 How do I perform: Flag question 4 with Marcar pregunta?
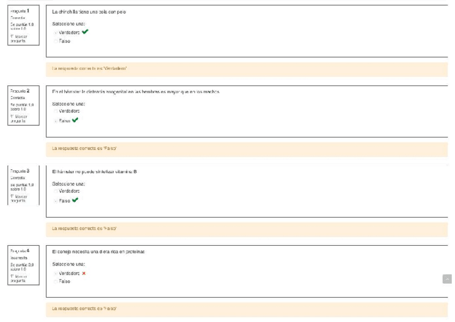point(20,278)
